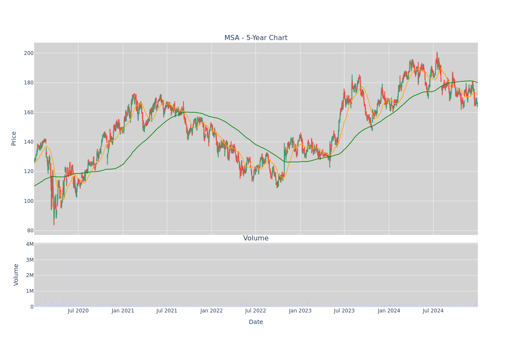This screenshot has height=341, width=512.
Task: Select the "Jan 2023" date tick label
Action: pos(300,311)
